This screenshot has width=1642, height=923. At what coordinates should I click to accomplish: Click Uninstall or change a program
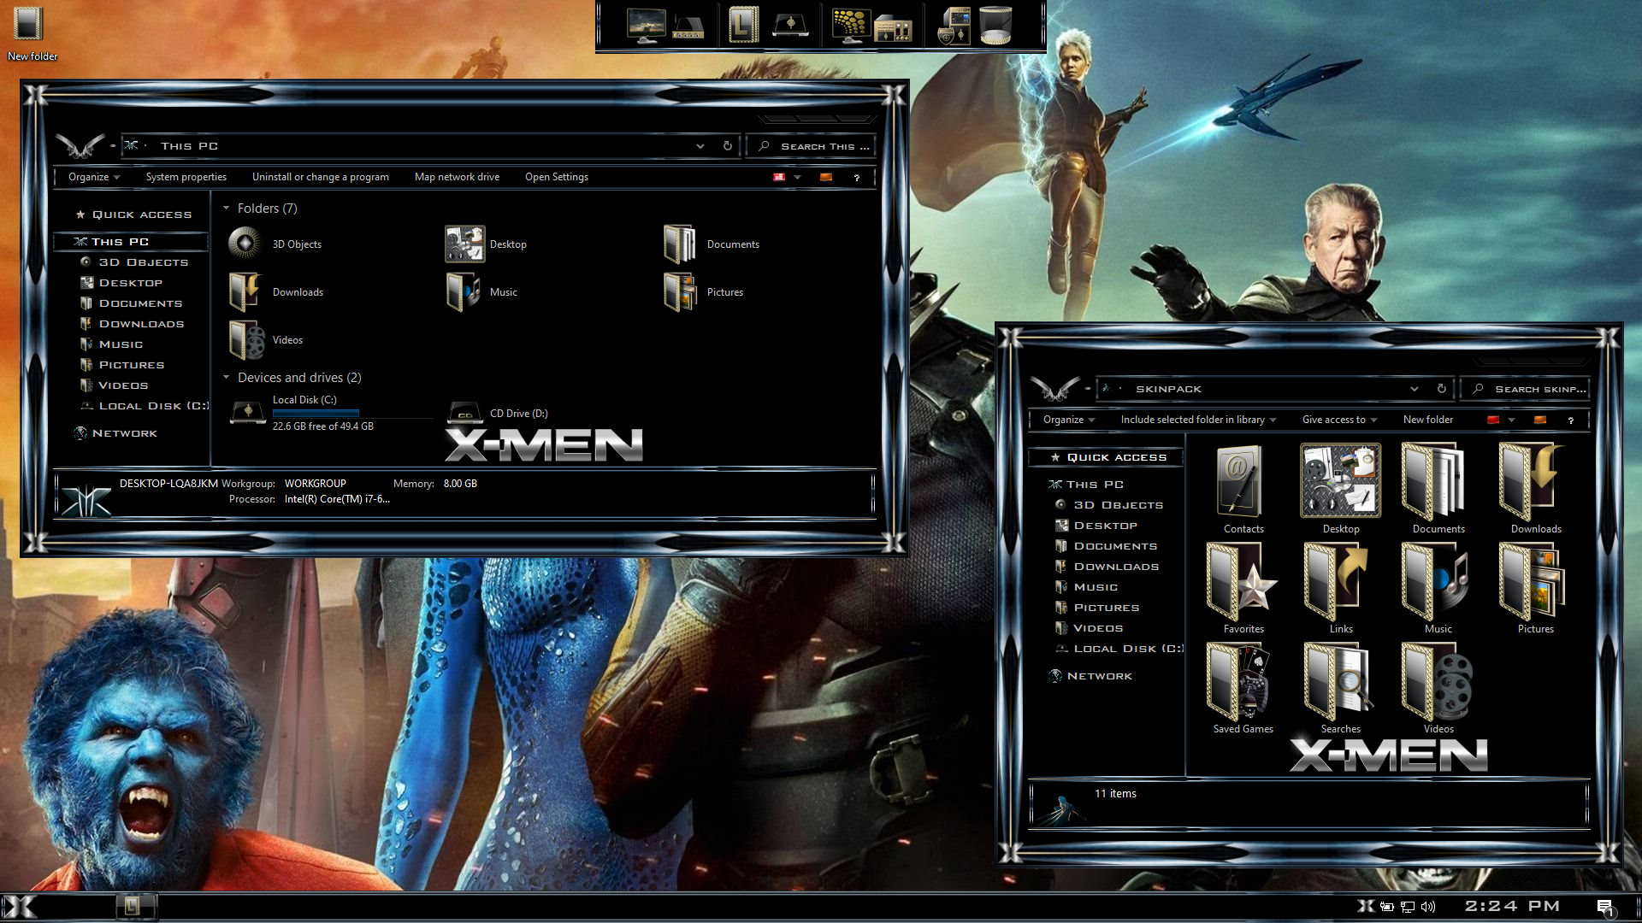tap(320, 177)
